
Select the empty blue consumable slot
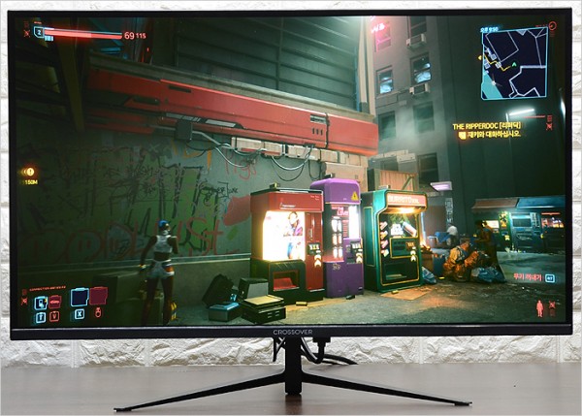(x=80, y=298)
